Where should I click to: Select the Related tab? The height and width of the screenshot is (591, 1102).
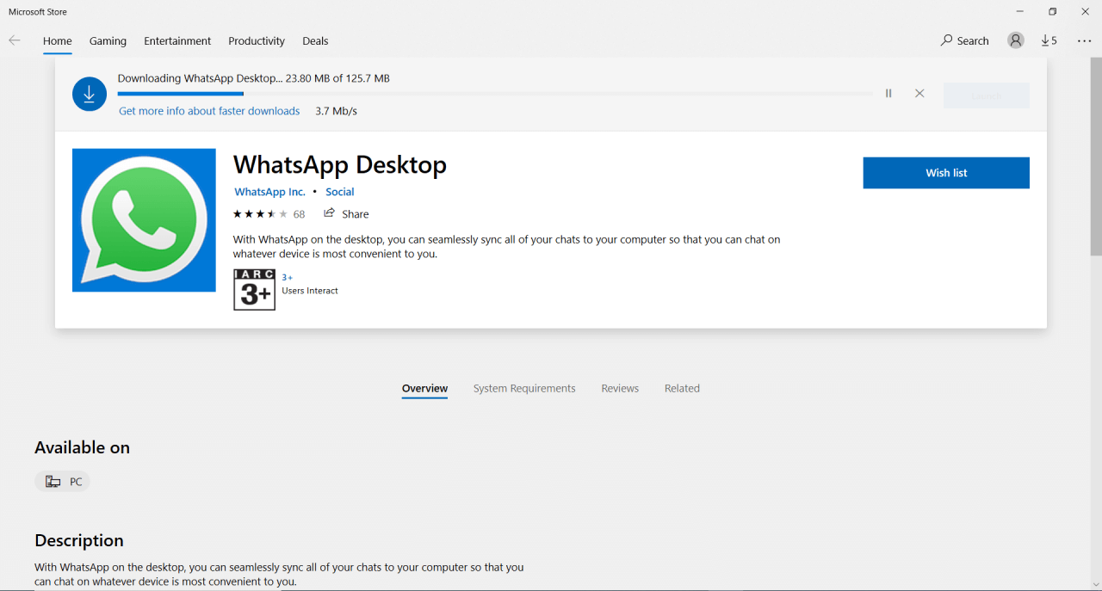point(682,389)
